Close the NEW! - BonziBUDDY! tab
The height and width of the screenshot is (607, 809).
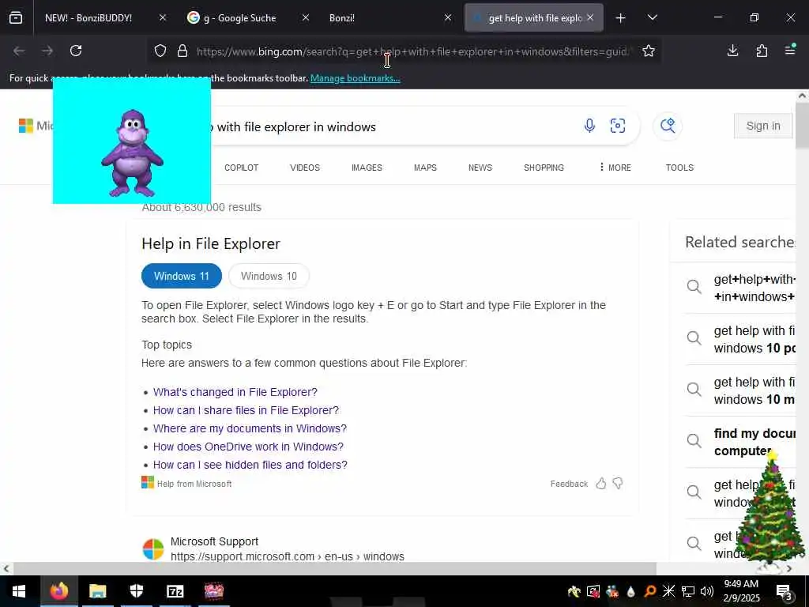163,17
